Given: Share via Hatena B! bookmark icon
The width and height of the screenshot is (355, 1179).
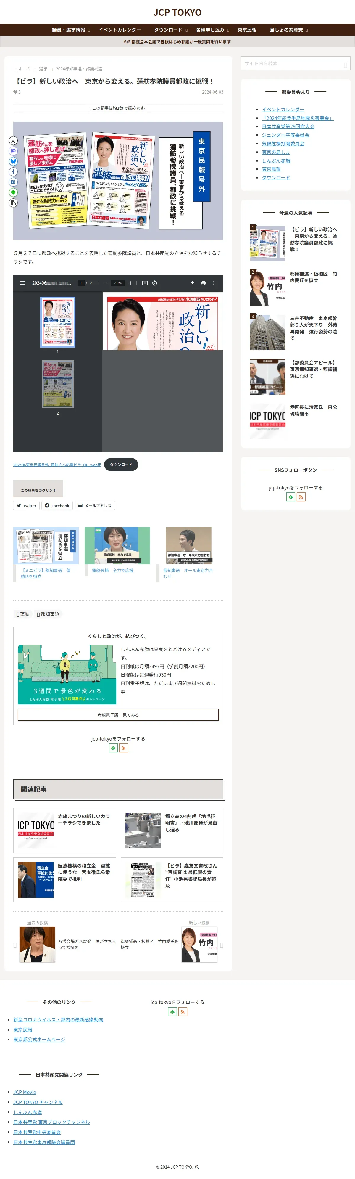Looking at the screenshot, I should [13, 182].
